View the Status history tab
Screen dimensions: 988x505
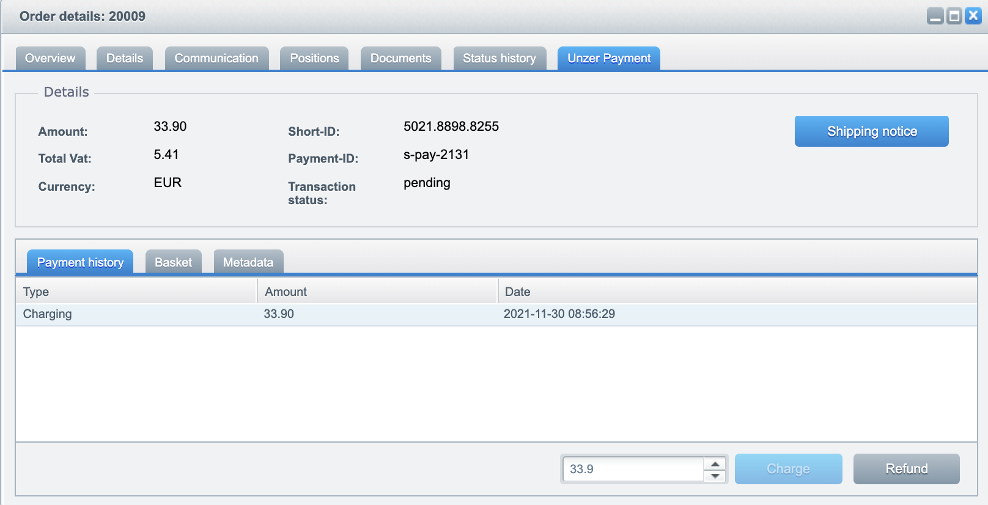[500, 59]
